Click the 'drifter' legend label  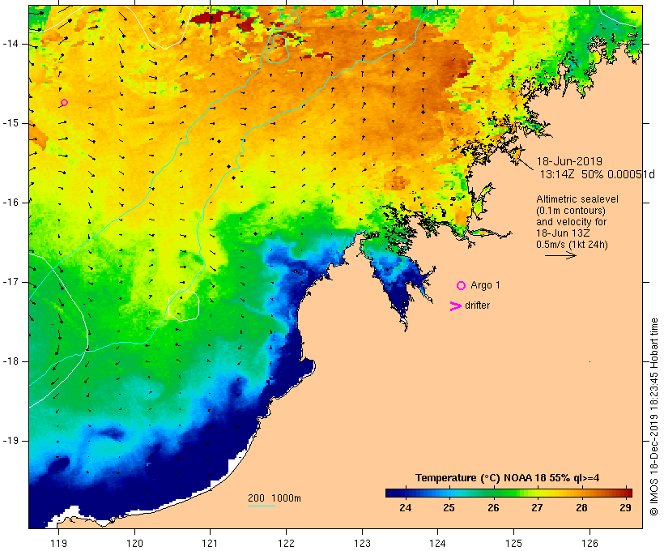pyautogui.click(x=477, y=305)
